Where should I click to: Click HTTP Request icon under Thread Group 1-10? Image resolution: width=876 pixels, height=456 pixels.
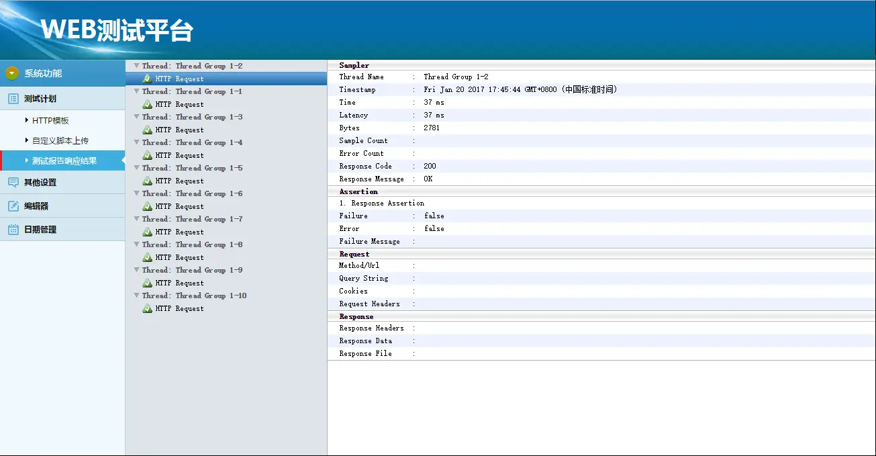147,308
